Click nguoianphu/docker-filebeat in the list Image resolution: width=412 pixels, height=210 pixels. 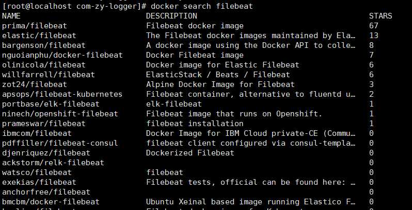62,55
